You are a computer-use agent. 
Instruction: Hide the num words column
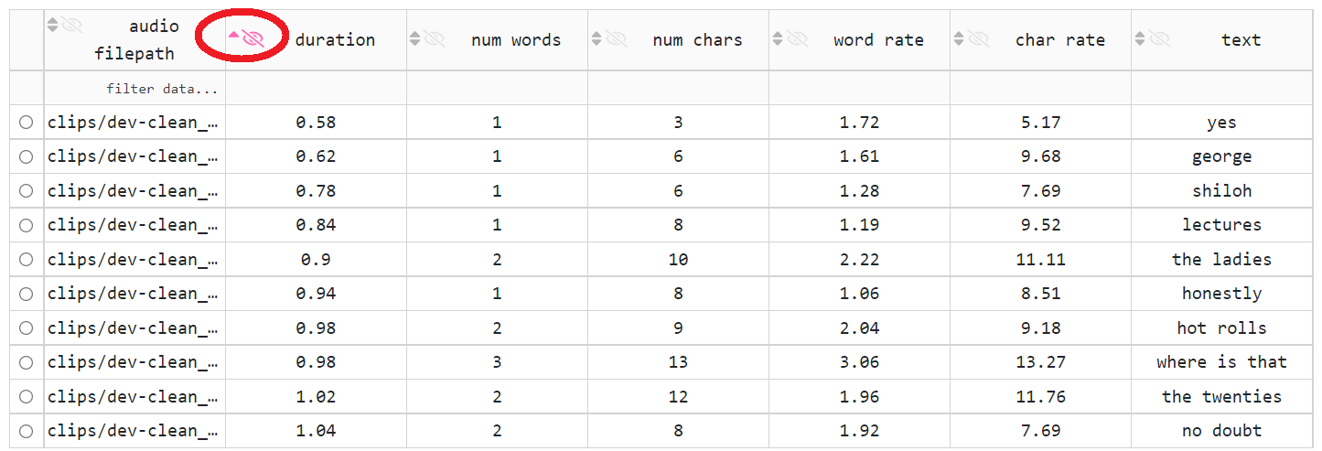pyautogui.click(x=434, y=38)
